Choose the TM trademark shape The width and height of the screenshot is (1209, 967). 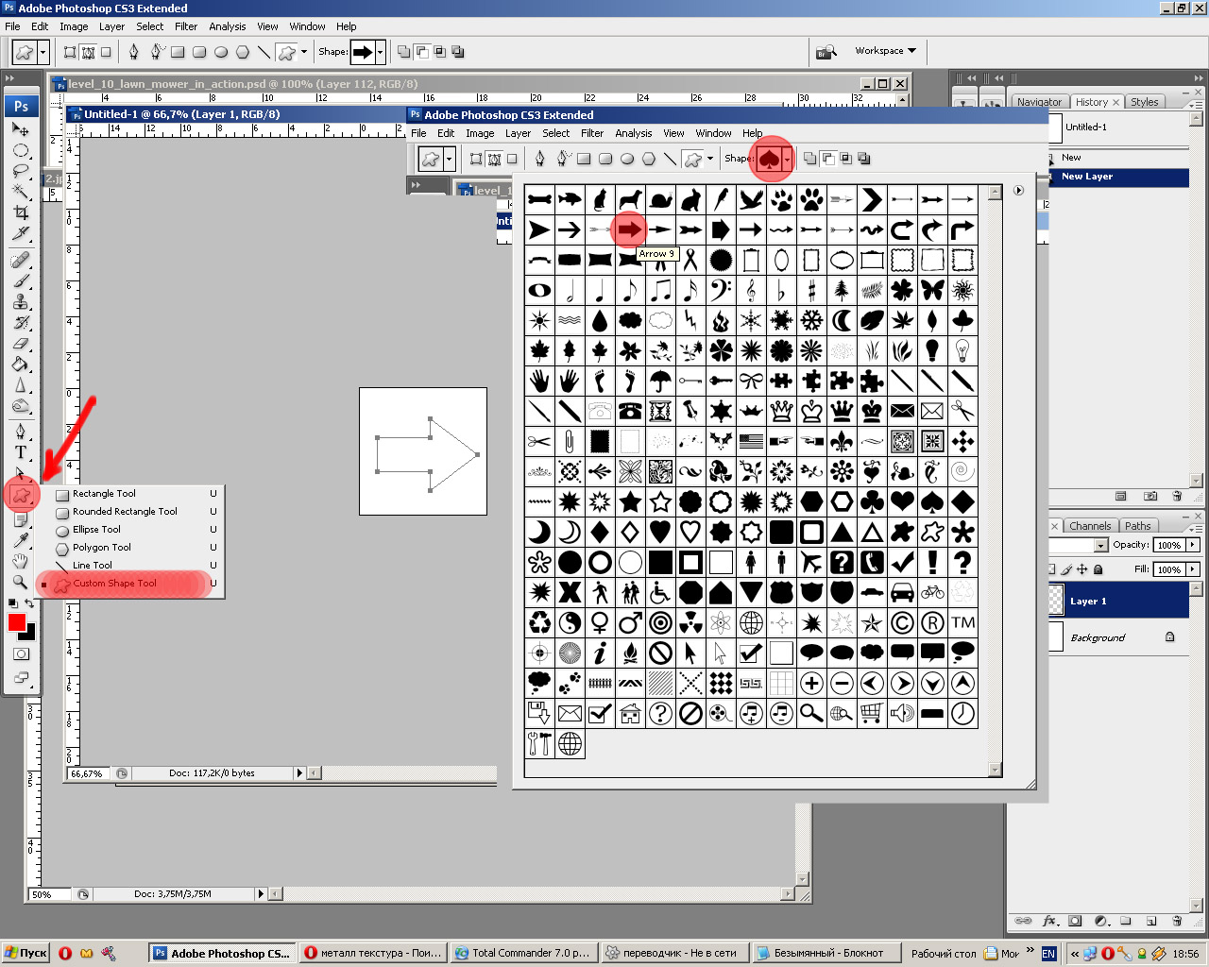pos(962,622)
